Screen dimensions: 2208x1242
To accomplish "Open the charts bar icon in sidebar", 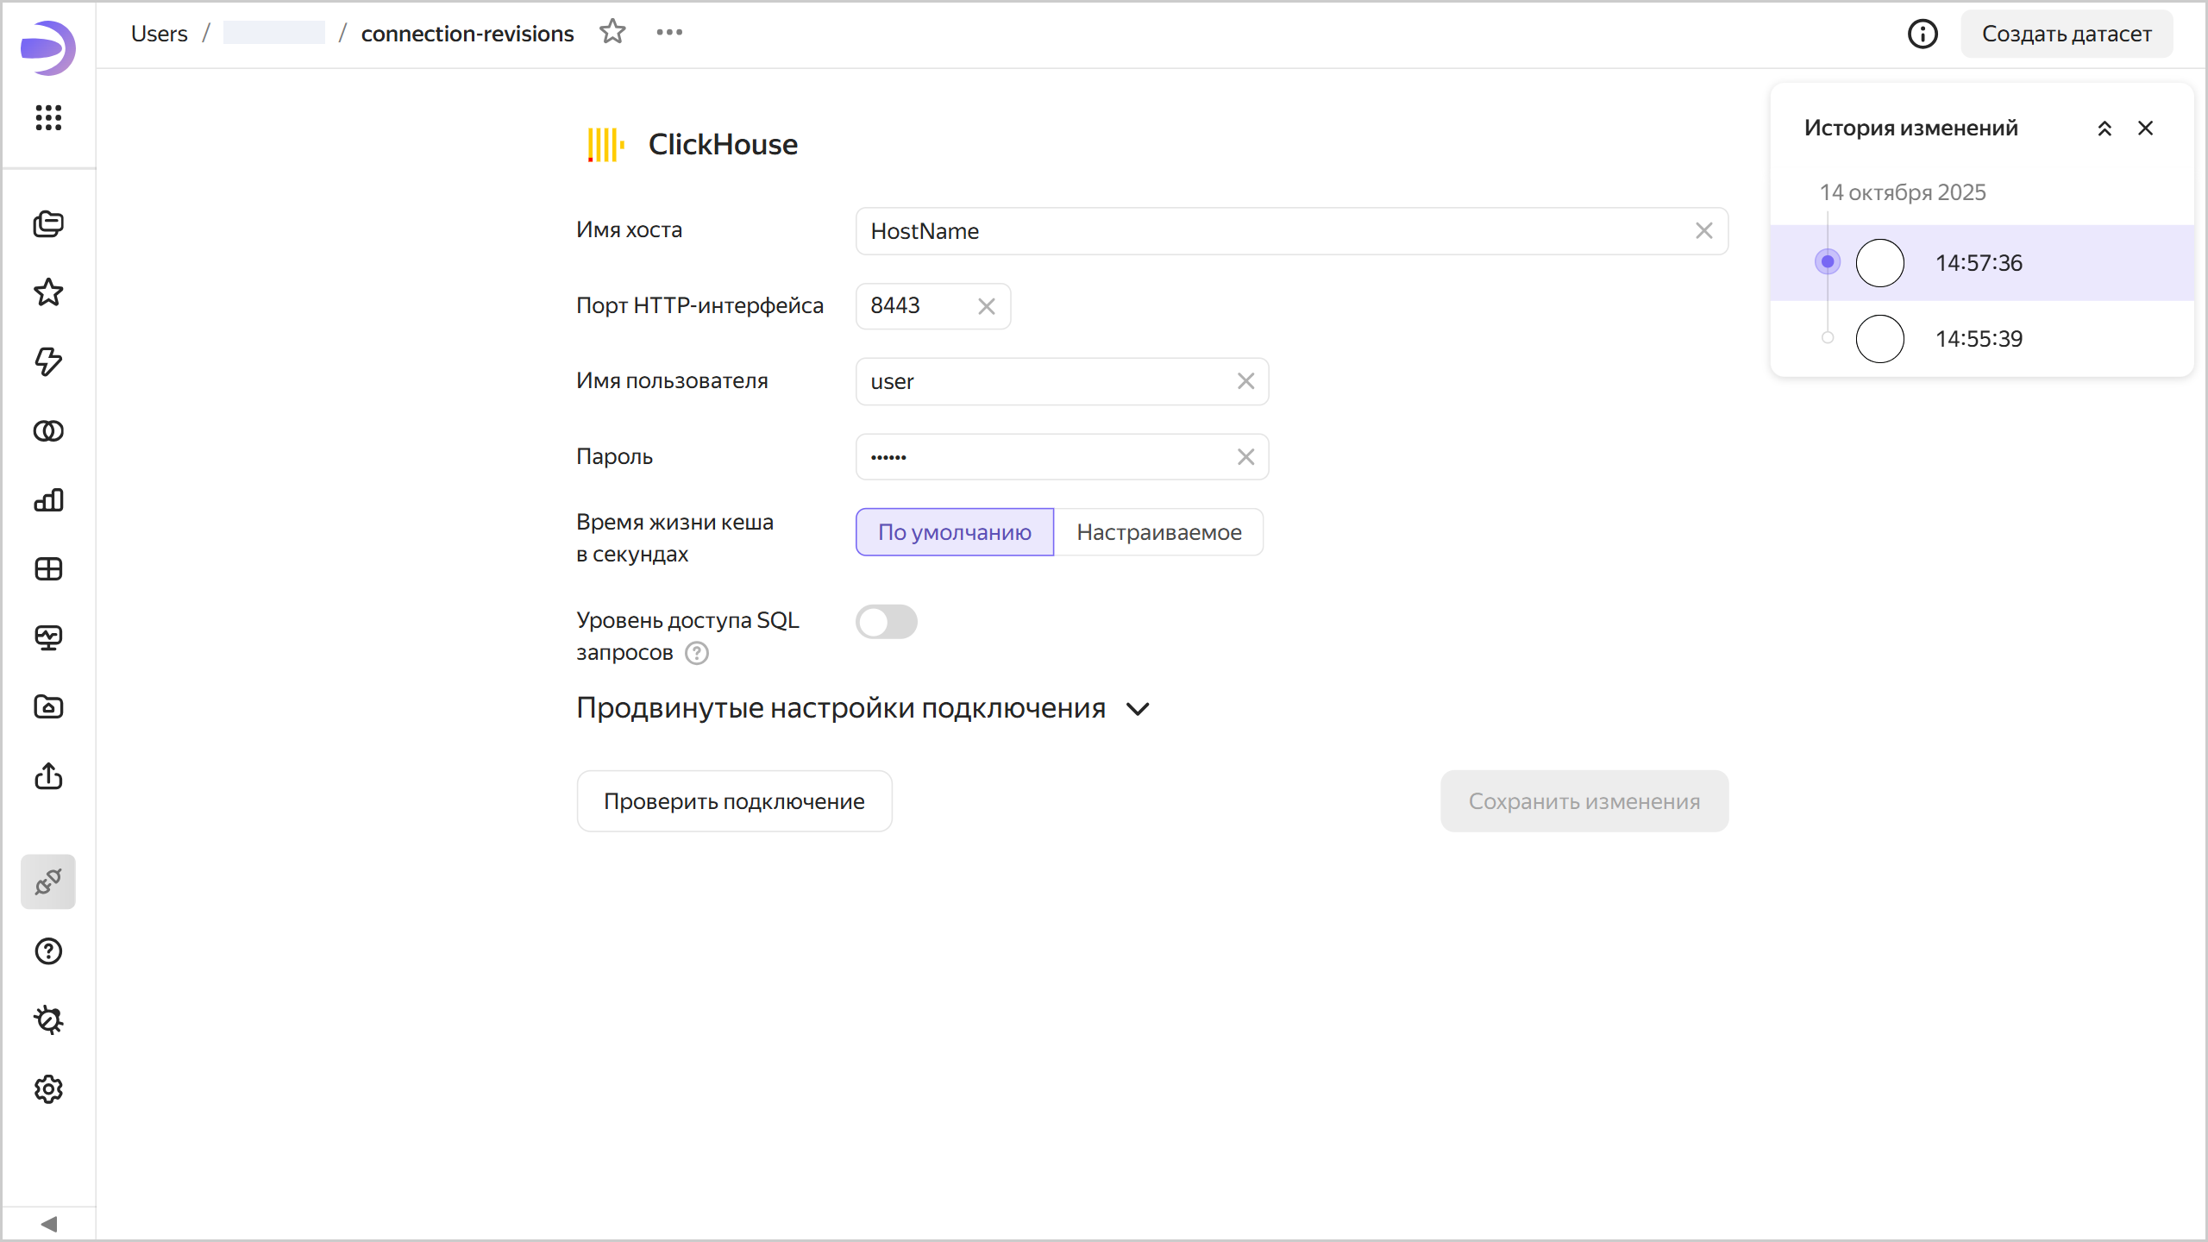I will click(x=48, y=500).
